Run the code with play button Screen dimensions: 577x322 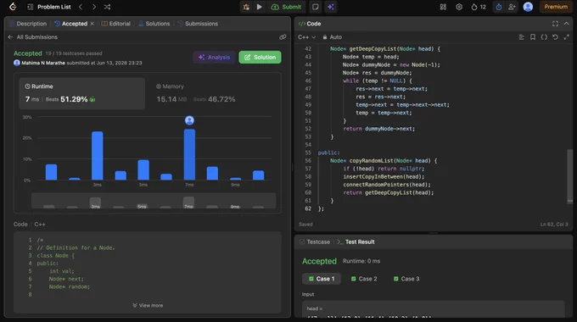259,7
